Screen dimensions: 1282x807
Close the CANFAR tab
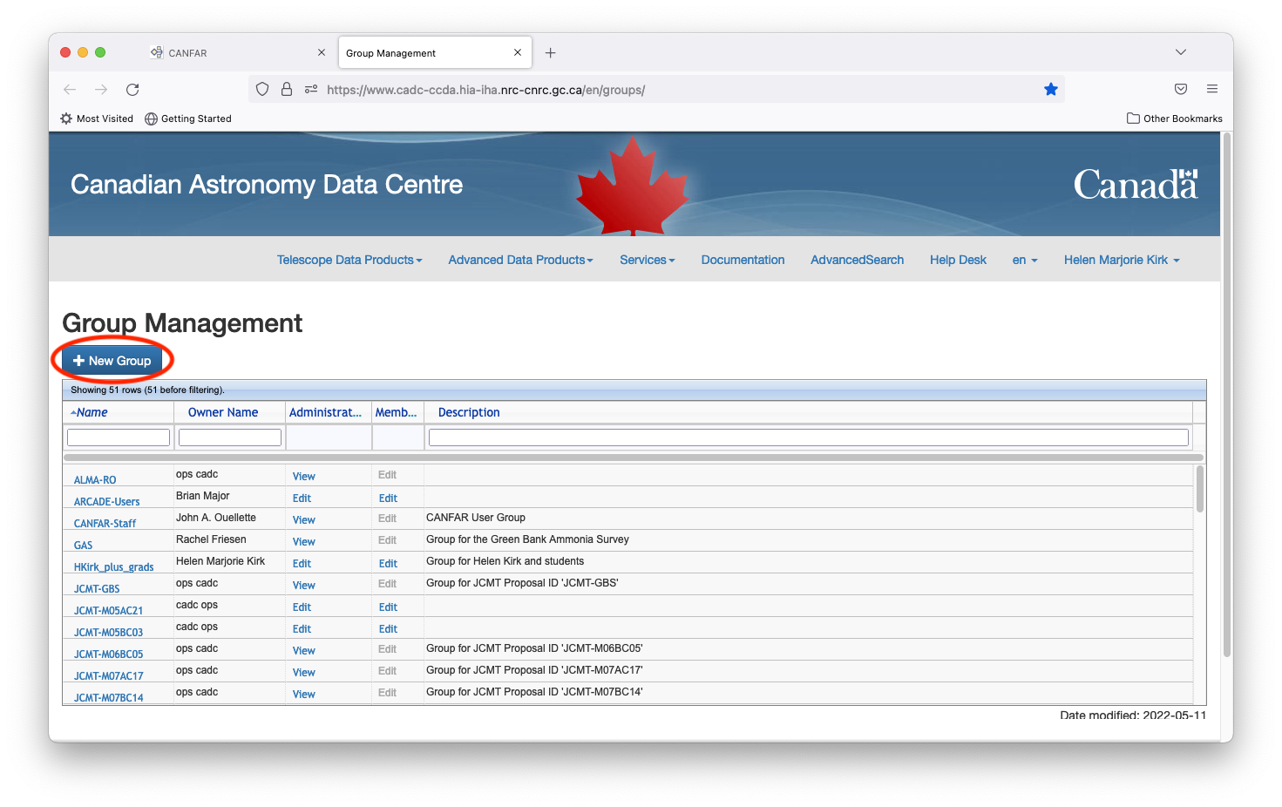[322, 52]
